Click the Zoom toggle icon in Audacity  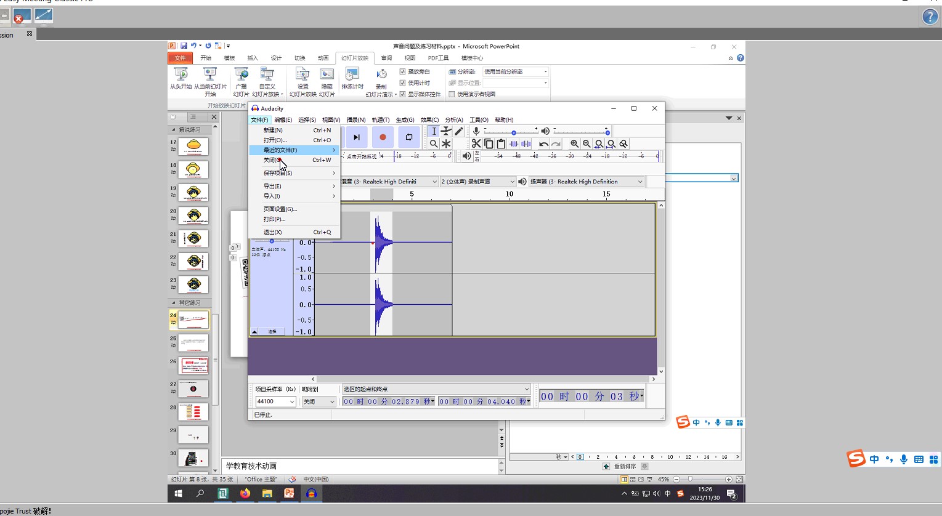(x=623, y=143)
